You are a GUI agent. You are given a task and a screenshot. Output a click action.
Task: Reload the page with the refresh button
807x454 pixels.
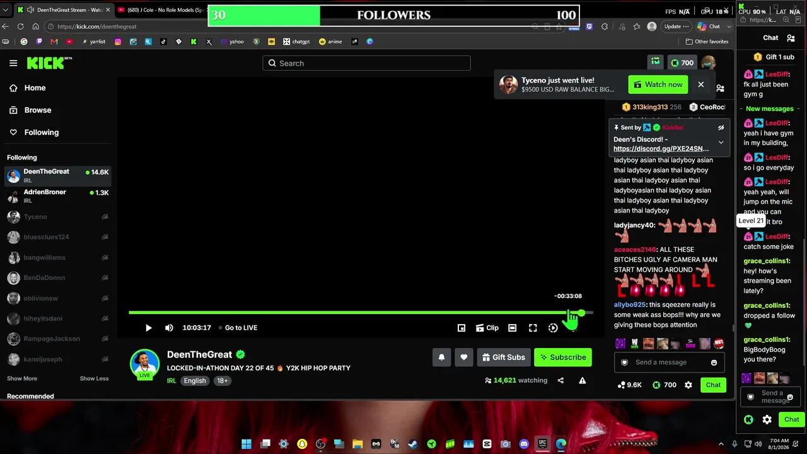click(21, 26)
